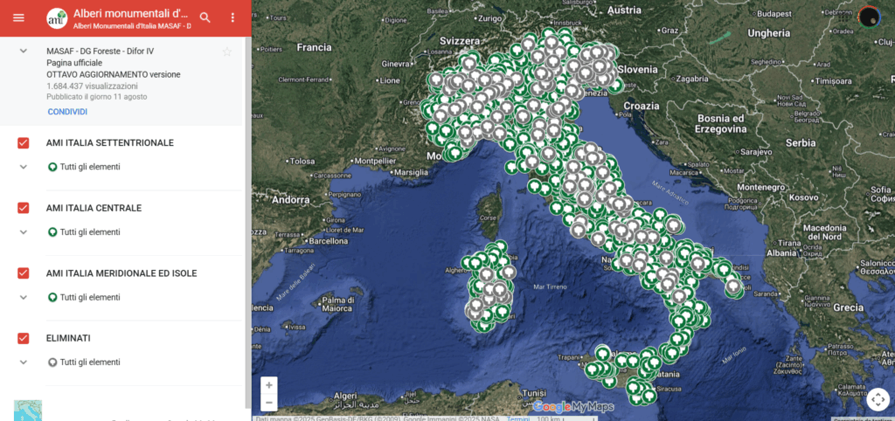Uncheck AMI ITALIA CENTRALE layer
The height and width of the screenshot is (421, 895).
pyautogui.click(x=24, y=208)
